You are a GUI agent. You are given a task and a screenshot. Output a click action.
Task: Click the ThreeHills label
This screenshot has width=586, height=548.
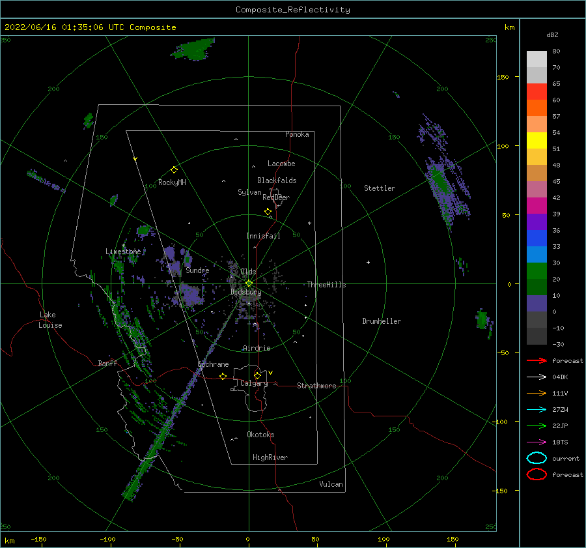(326, 285)
